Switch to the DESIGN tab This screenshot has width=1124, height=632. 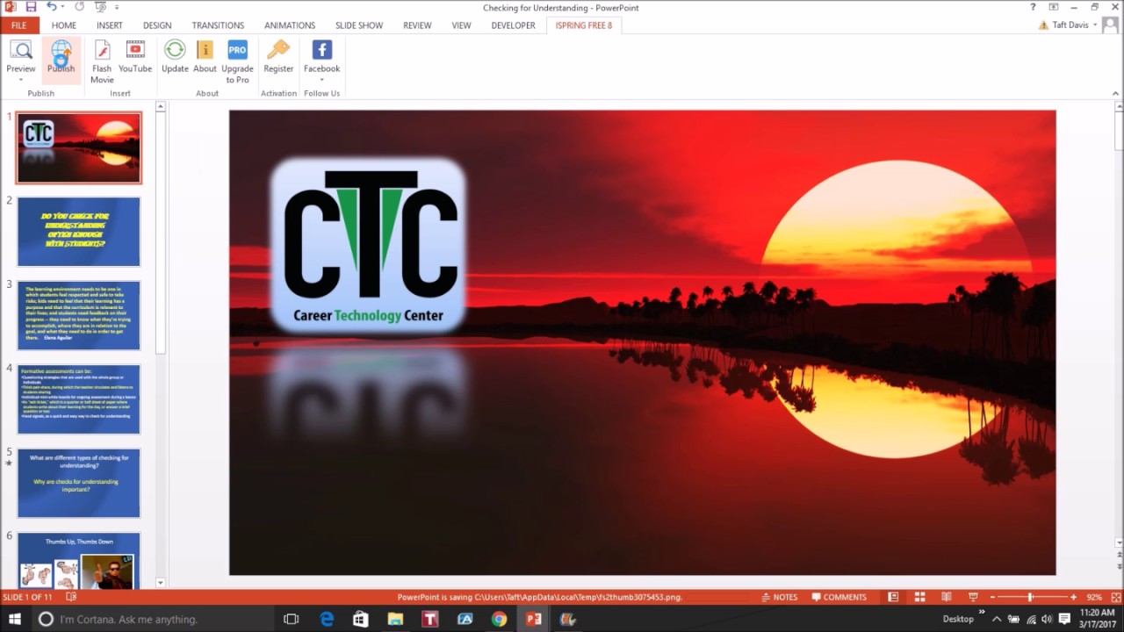tap(157, 25)
